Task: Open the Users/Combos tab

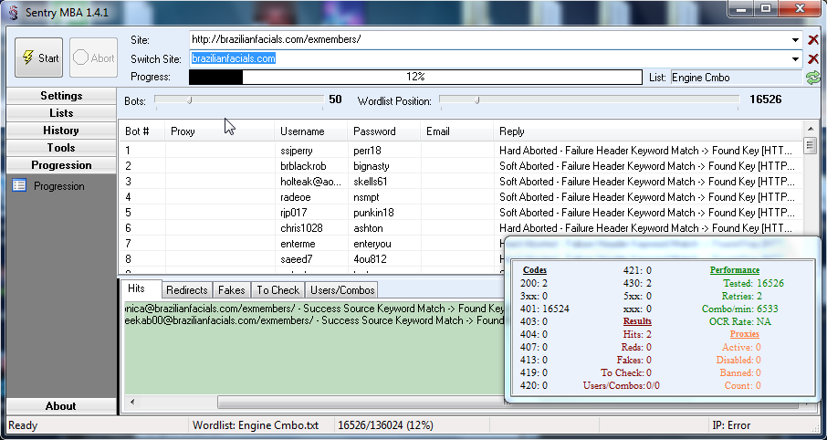Action: (x=342, y=289)
